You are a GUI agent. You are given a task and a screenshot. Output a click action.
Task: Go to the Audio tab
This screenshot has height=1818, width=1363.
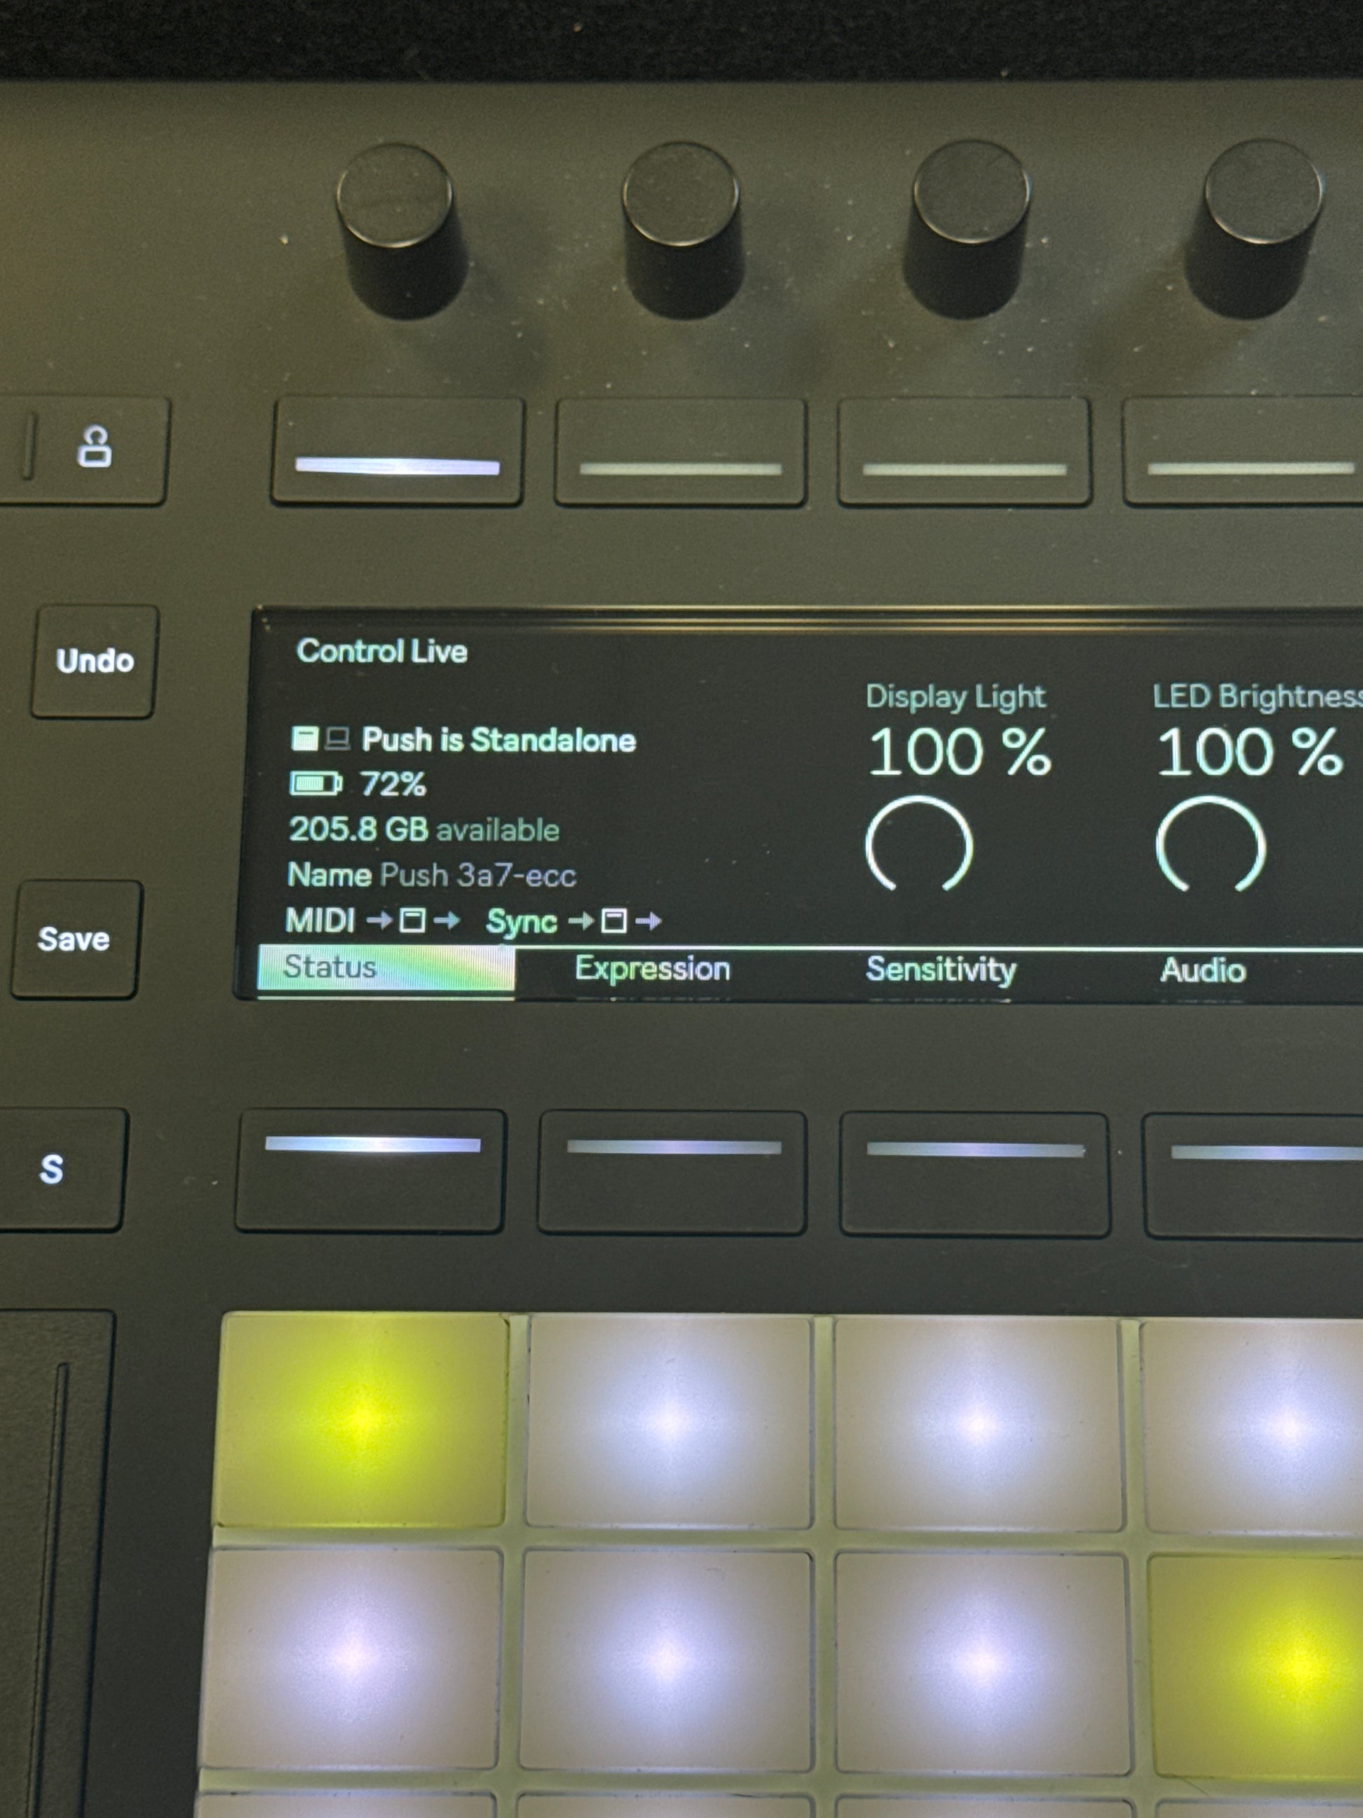[x=1203, y=970]
